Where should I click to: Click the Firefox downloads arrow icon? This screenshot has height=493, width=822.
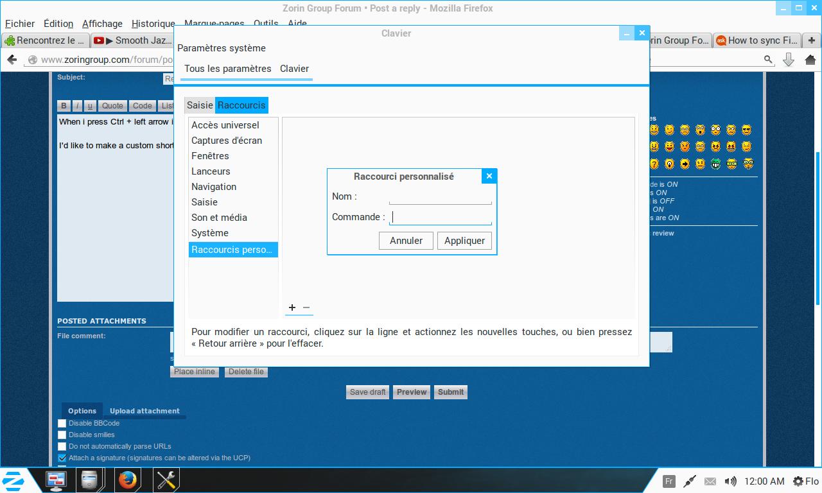coord(789,60)
